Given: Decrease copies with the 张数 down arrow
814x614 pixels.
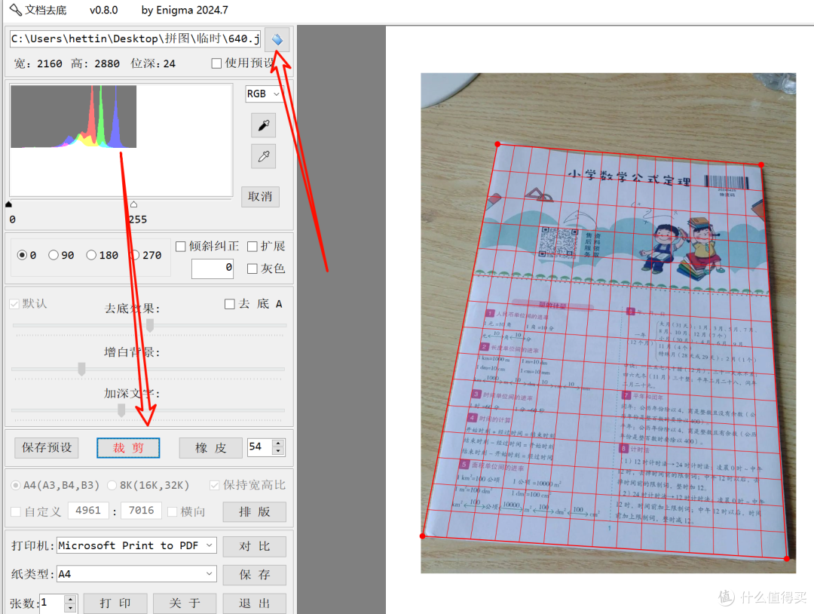Looking at the screenshot, I should click(71, 608).
